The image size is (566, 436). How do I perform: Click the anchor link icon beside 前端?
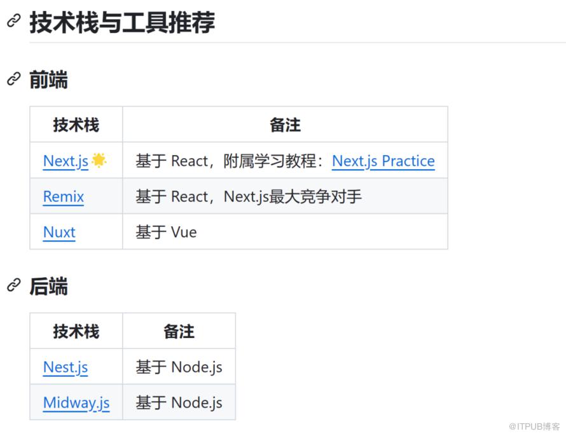(13, 79)
